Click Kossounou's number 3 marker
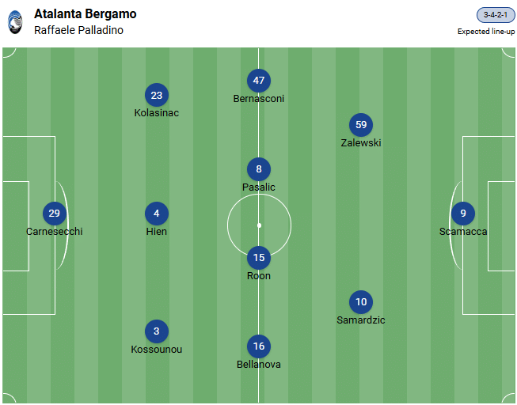 point(157,331)
